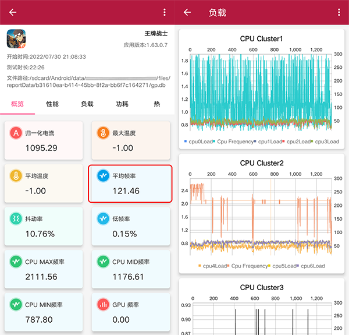Go back from the 负载 page
349x335 pixels.
pos(187,12)
